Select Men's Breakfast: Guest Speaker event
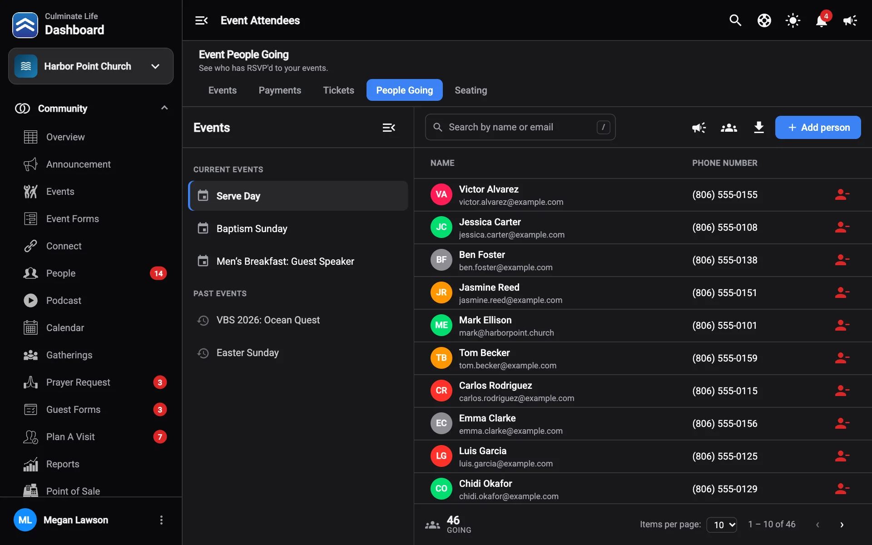The width and height of the screenshot is (872, 545). (x=298, y=262)
